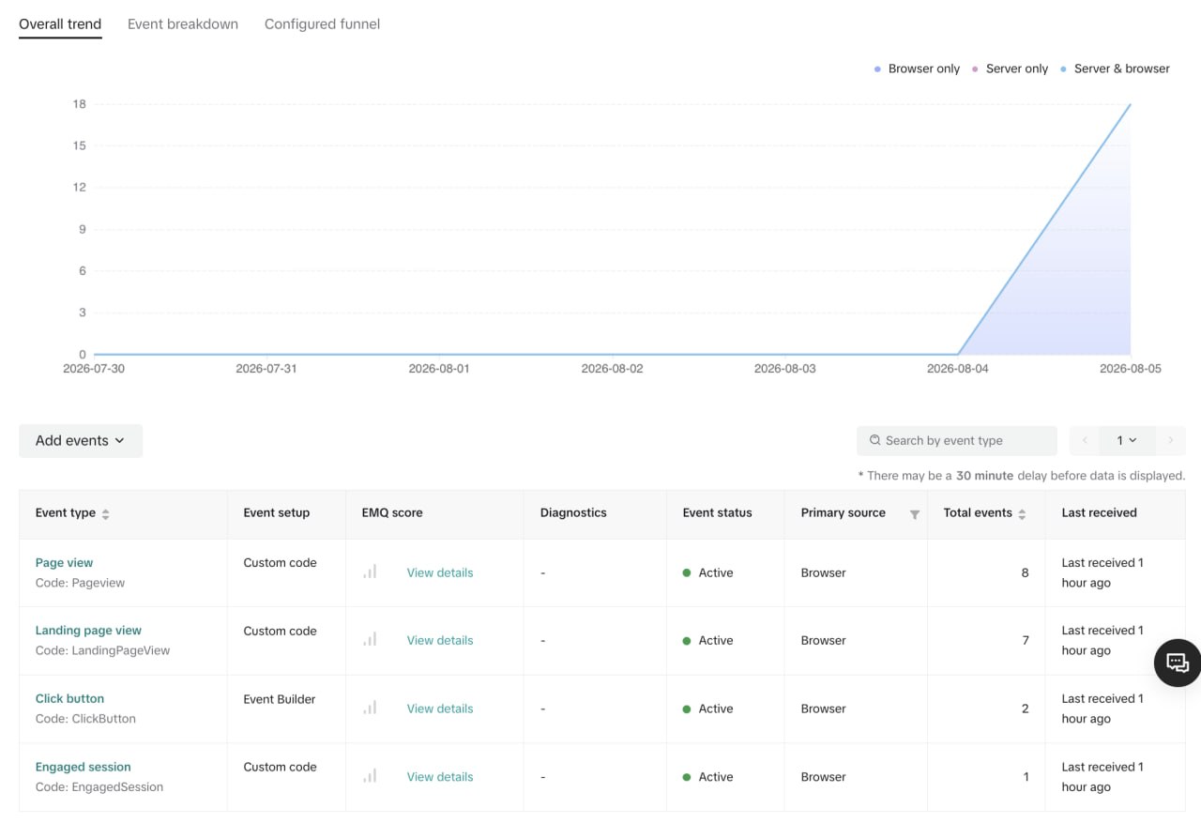View details of Click button EMQ score
Image resolution: width=1201 pixels, height=823 pixels.
pos(440,709)
